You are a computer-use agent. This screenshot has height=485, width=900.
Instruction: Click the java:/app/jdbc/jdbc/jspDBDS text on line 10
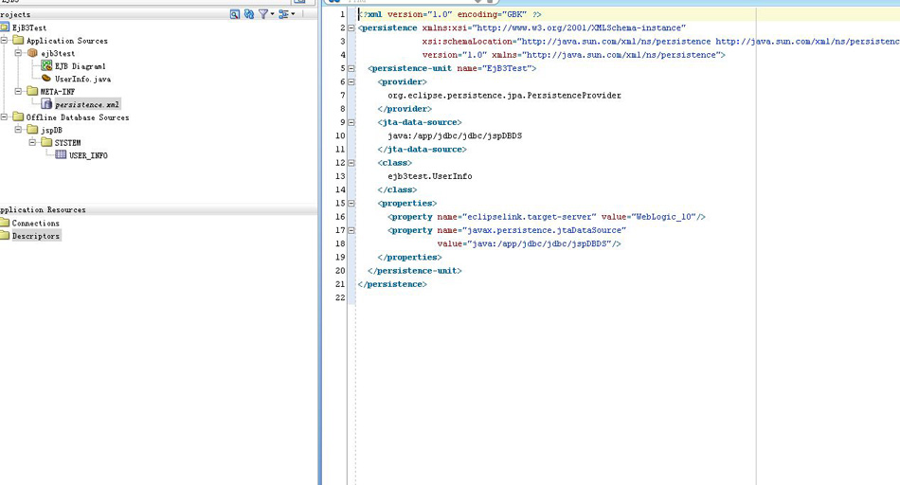[455, 135]
